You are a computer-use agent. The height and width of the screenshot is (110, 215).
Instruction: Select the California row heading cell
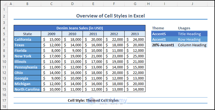pyautogui.click(x=28, y=39)
